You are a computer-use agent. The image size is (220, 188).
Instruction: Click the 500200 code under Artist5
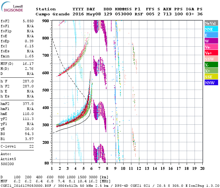click(7, 164)
